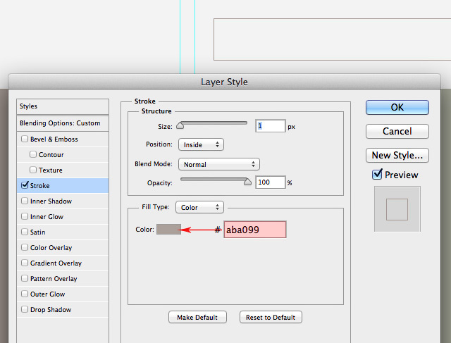Click the New Style... button
The height and width of the screenshot is (343, 451).
click(x=397, y=155)
